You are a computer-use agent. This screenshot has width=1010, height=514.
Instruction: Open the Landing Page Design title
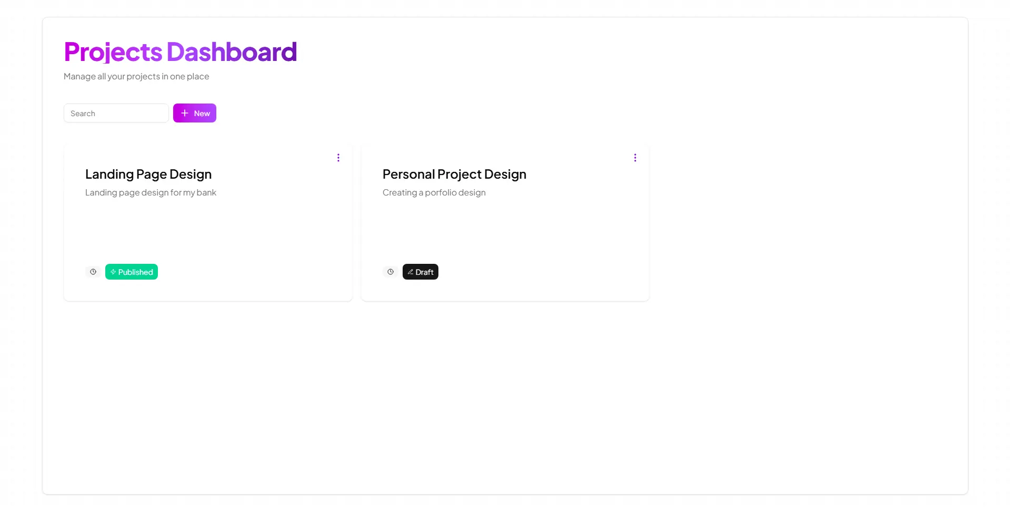coord(148,174)
